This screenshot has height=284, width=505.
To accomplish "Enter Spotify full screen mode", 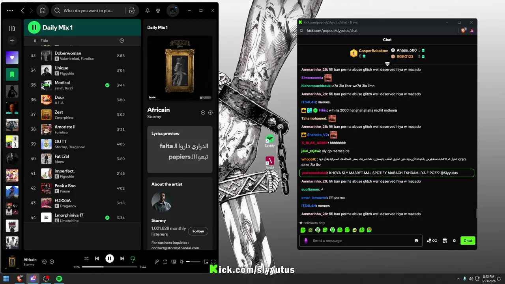I will click(x=213, y=262).
